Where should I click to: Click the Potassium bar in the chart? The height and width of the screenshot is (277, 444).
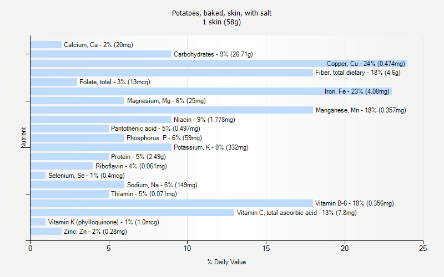click(x=101, y=147)
